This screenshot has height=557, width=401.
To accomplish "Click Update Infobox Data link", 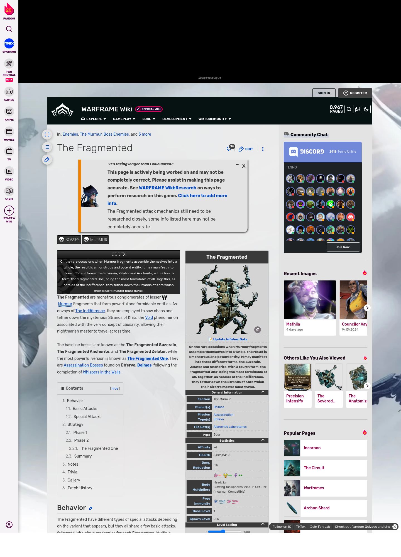I will [230, 339].
